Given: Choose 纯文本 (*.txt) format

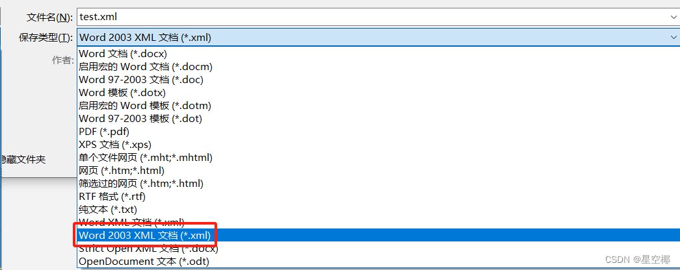Looking at the screenshot, I should [x=378, y=210].
